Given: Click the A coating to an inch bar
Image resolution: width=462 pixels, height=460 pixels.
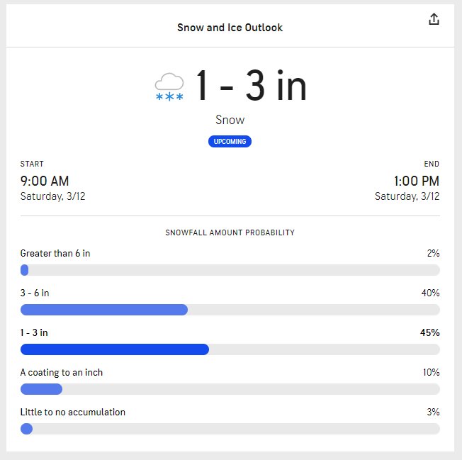Looking at the screenshot, I should [x=230, y=389].
